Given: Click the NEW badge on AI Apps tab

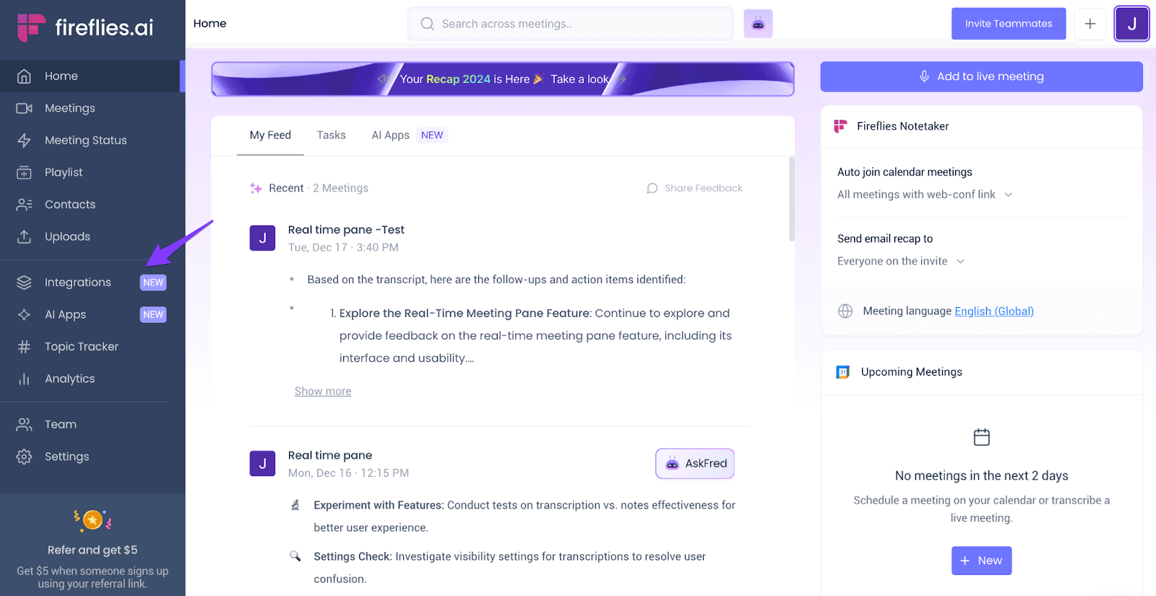Looking at the screenshot, I should click(x=432, y=135).
